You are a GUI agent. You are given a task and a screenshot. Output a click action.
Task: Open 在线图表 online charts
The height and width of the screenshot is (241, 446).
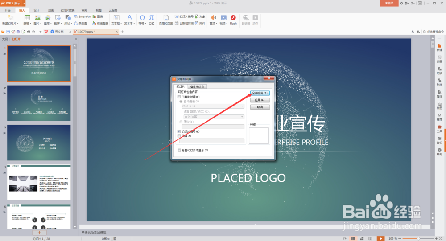click(100, 23)
